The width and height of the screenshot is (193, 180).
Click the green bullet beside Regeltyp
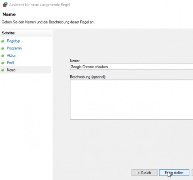[3, 41]
